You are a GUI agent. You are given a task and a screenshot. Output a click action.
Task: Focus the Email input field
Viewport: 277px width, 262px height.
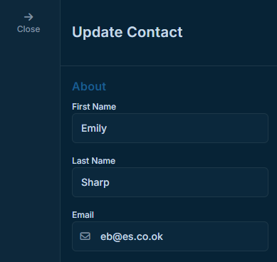click(170, 236)
